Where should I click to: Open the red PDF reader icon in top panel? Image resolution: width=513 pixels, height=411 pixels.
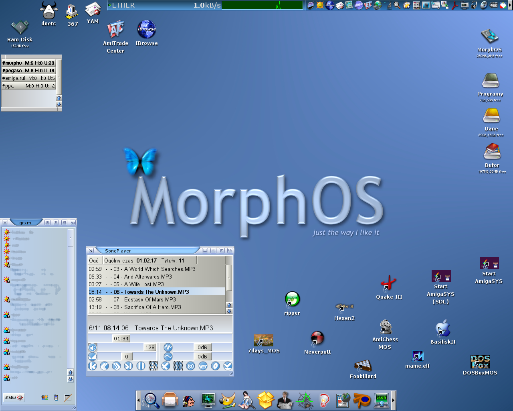(454, 5)
